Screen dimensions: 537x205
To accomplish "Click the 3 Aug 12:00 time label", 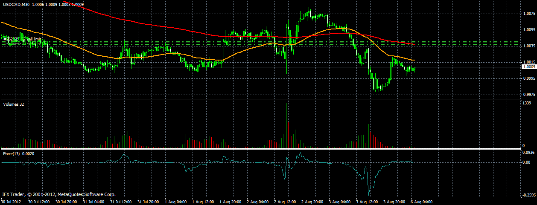I will pos(366,202).
